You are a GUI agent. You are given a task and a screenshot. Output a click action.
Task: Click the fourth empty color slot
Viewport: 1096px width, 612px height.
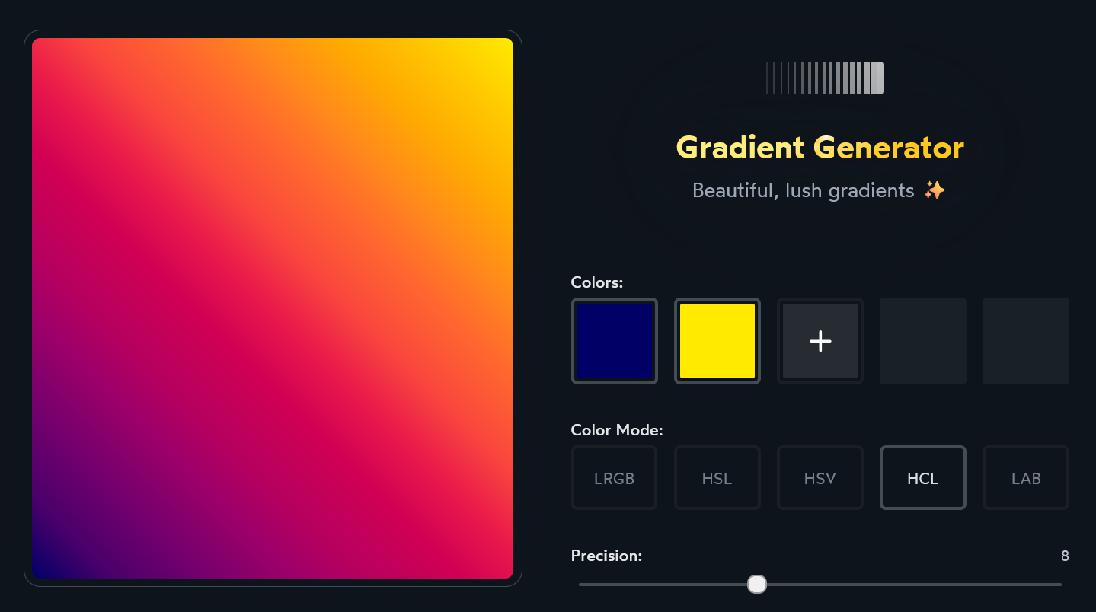[x=922, y=341]
